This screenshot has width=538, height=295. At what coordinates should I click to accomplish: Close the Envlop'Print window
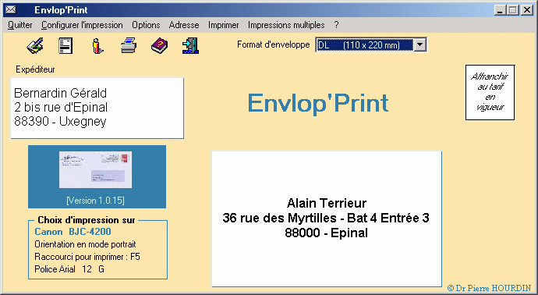(x=526, y=10)
